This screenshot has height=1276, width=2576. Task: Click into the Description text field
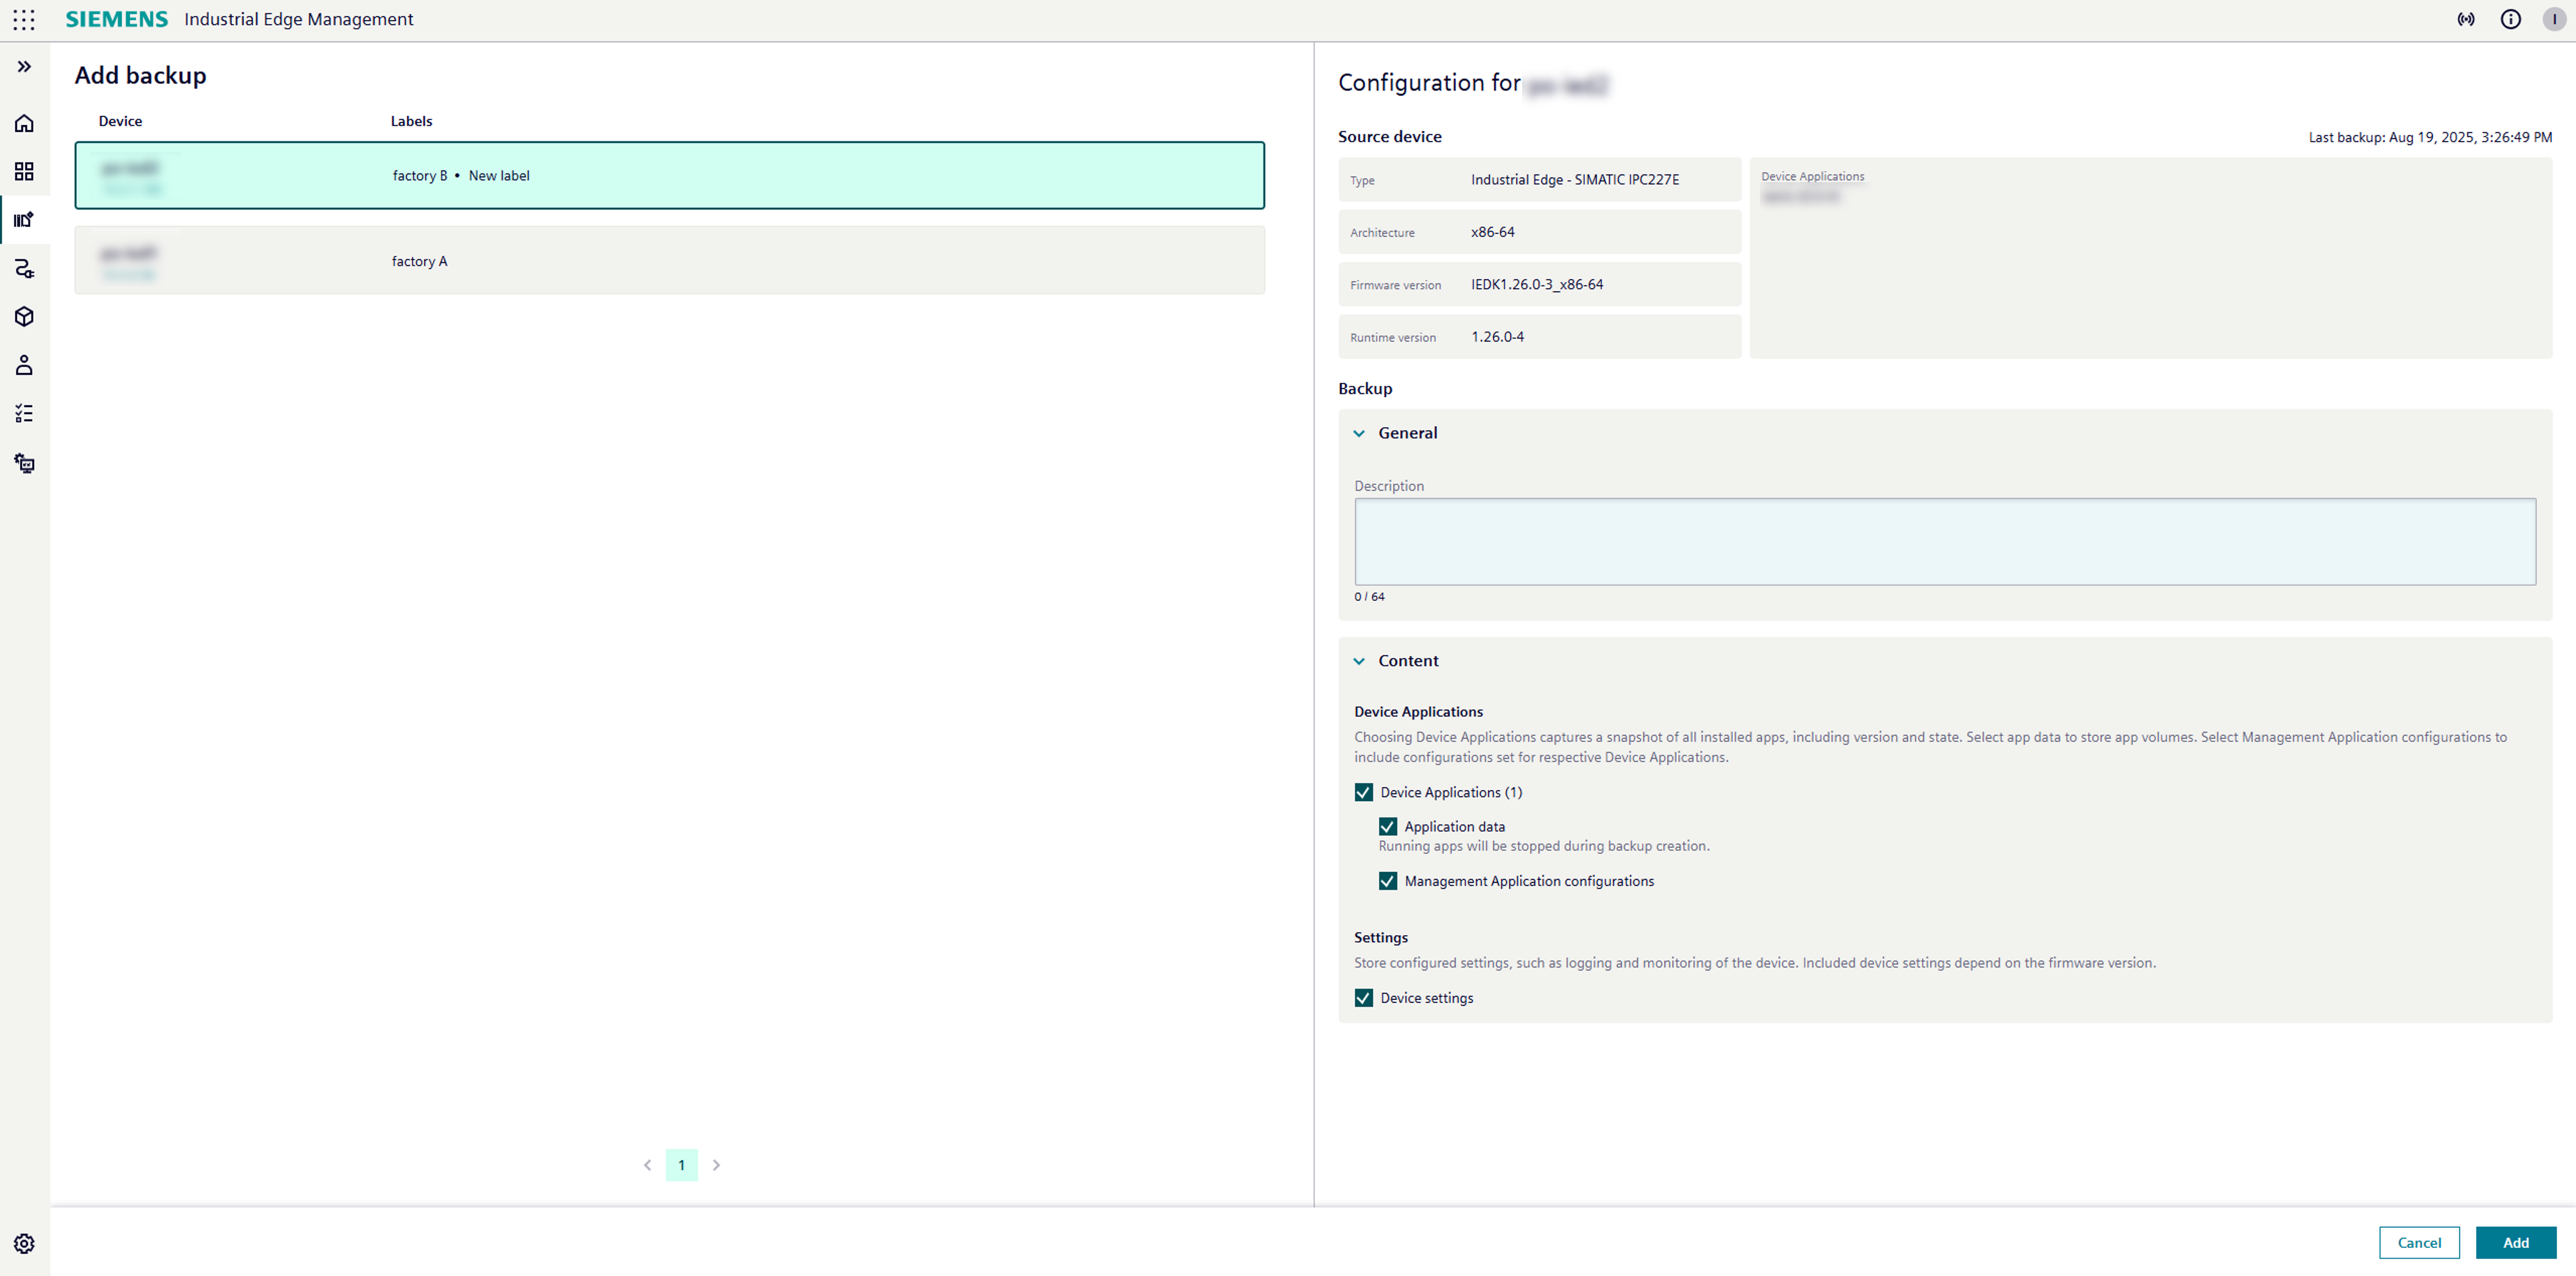tap(1944, 542)
